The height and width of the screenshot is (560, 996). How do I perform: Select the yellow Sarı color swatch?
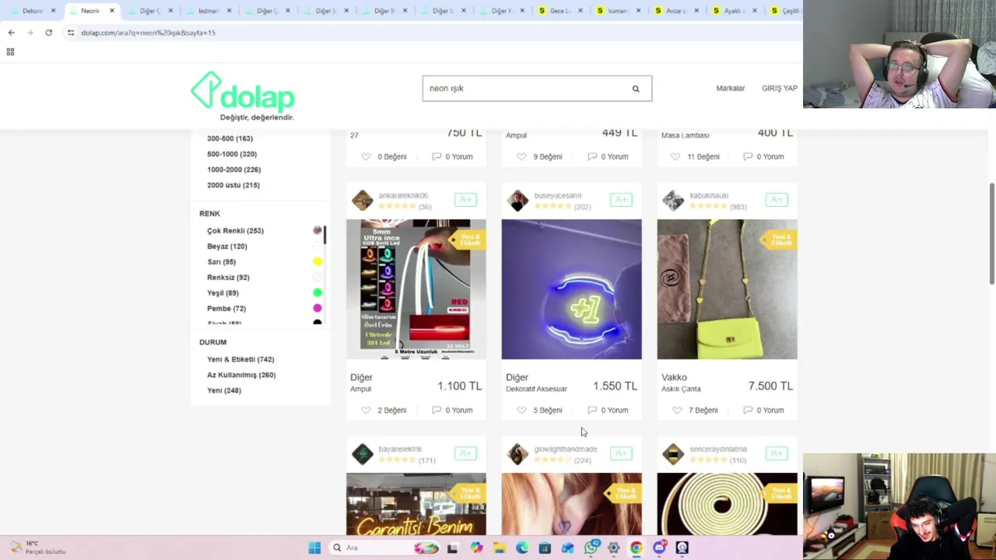click(317, 262)
